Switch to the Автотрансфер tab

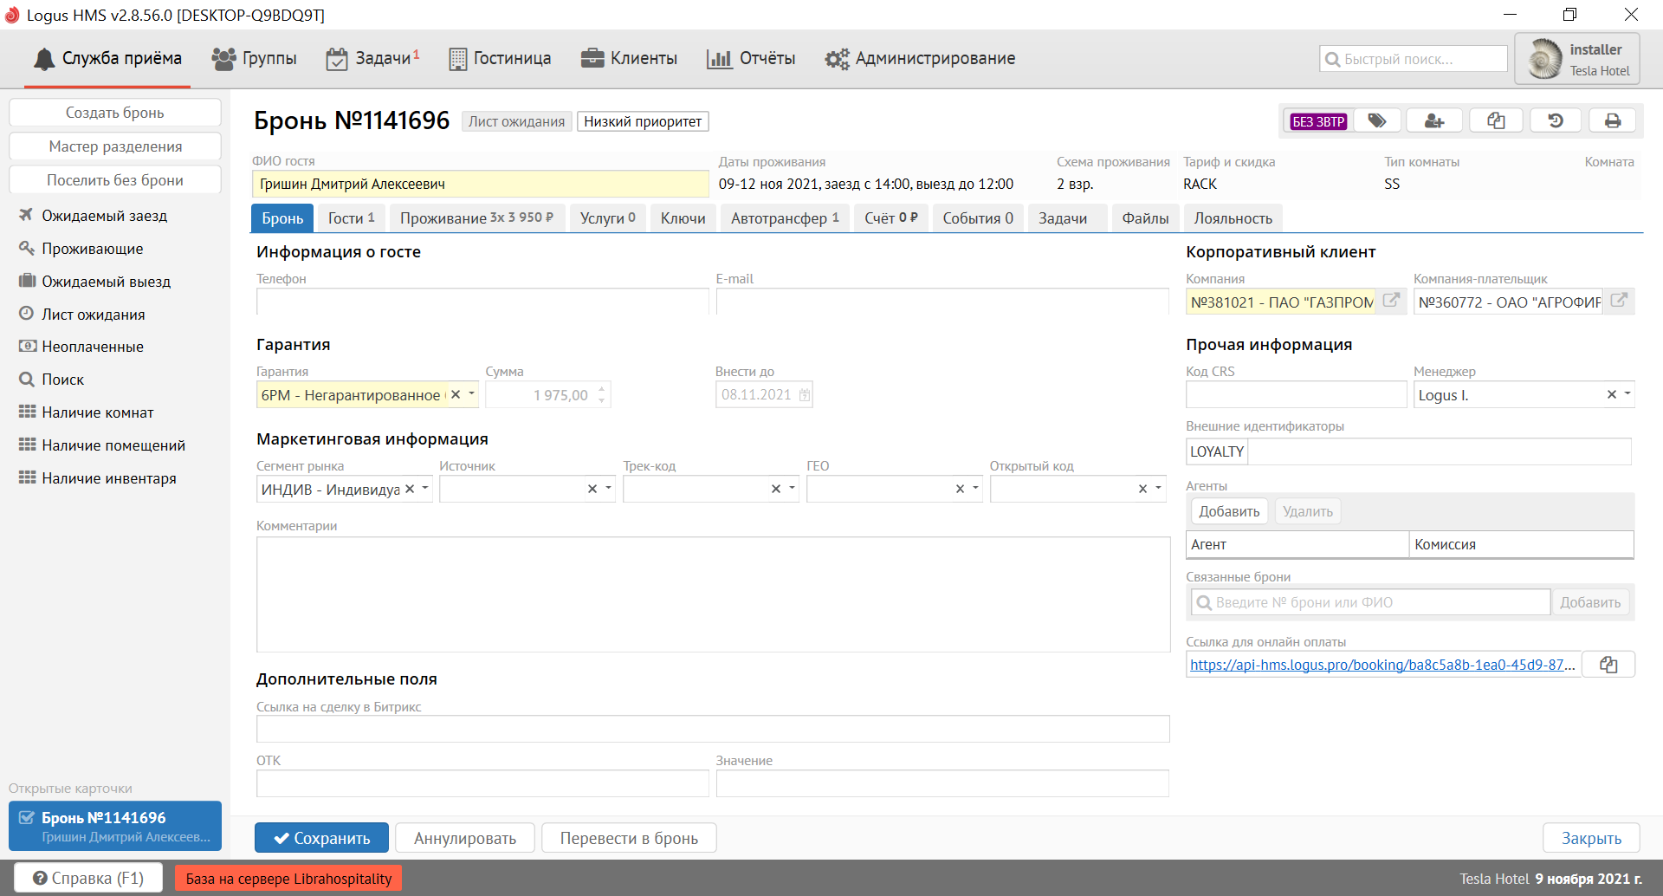pos(784,218)
